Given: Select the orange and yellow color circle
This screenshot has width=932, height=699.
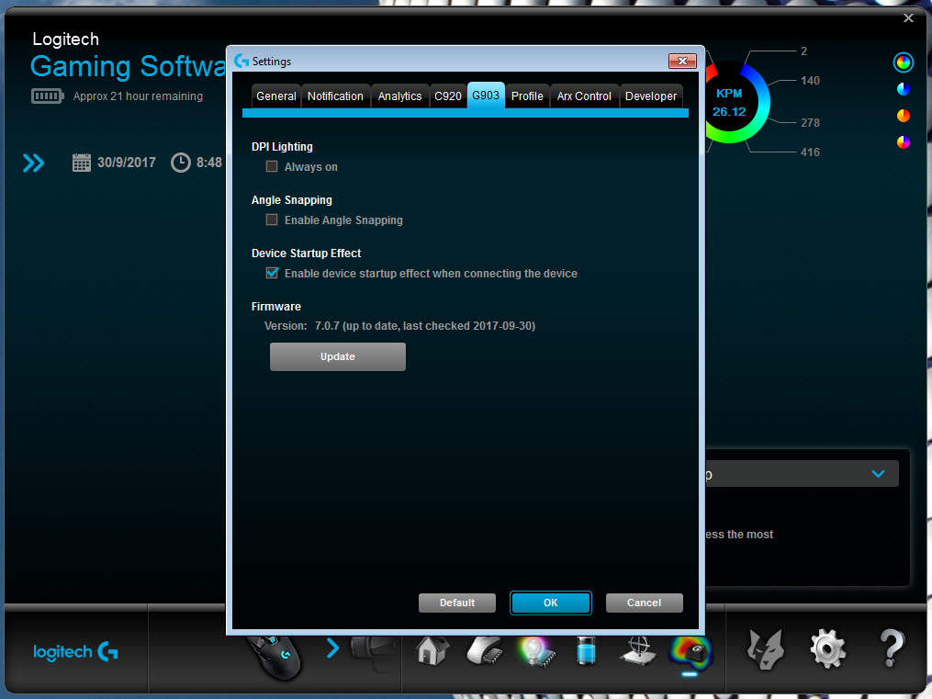Looking at the screenshot, I should [903, 116].
